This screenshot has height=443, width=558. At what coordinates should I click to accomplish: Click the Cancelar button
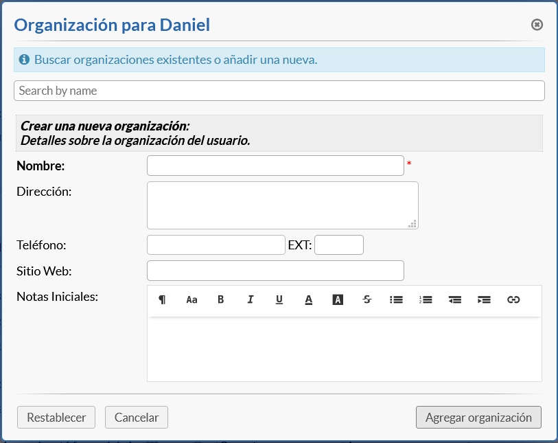[136, 417]
